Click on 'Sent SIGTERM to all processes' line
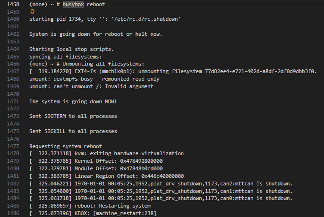This screenshot has height=217, width=324. point(73,116)
